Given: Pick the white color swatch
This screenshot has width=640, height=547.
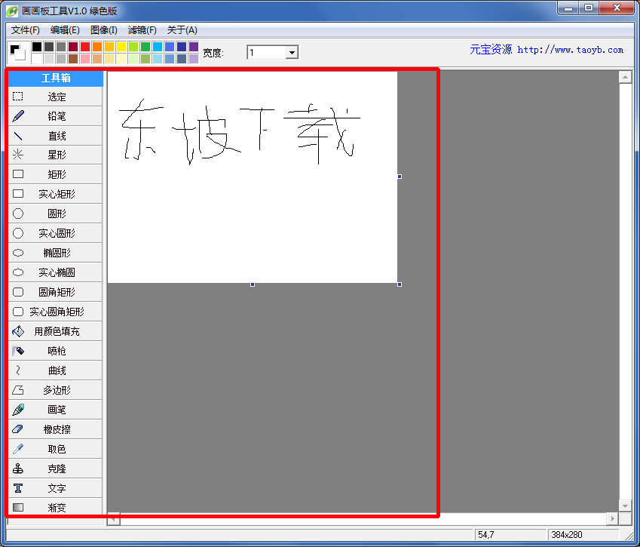Looking at the screenshot, I should [x=37, y=58].
